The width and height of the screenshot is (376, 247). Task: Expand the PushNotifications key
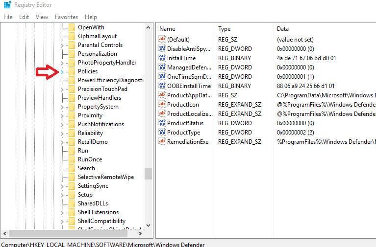(62, 124)
